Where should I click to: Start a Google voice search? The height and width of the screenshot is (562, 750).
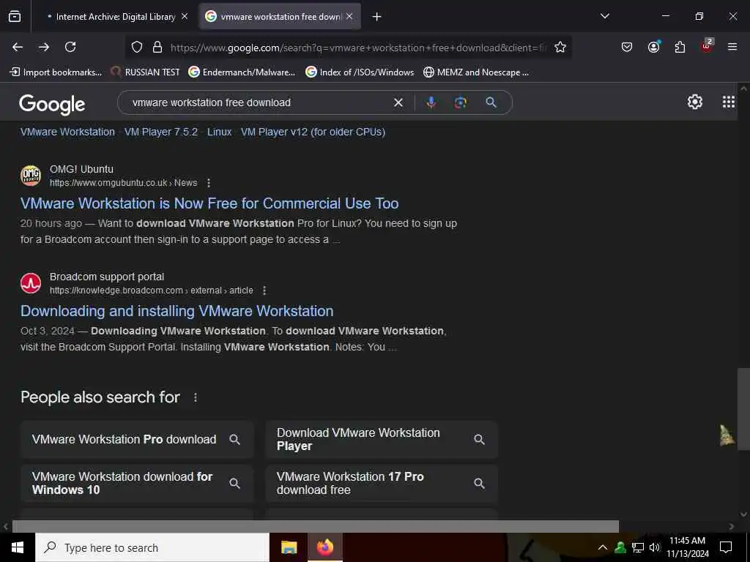pyautogui.click(x=431, y=102)
